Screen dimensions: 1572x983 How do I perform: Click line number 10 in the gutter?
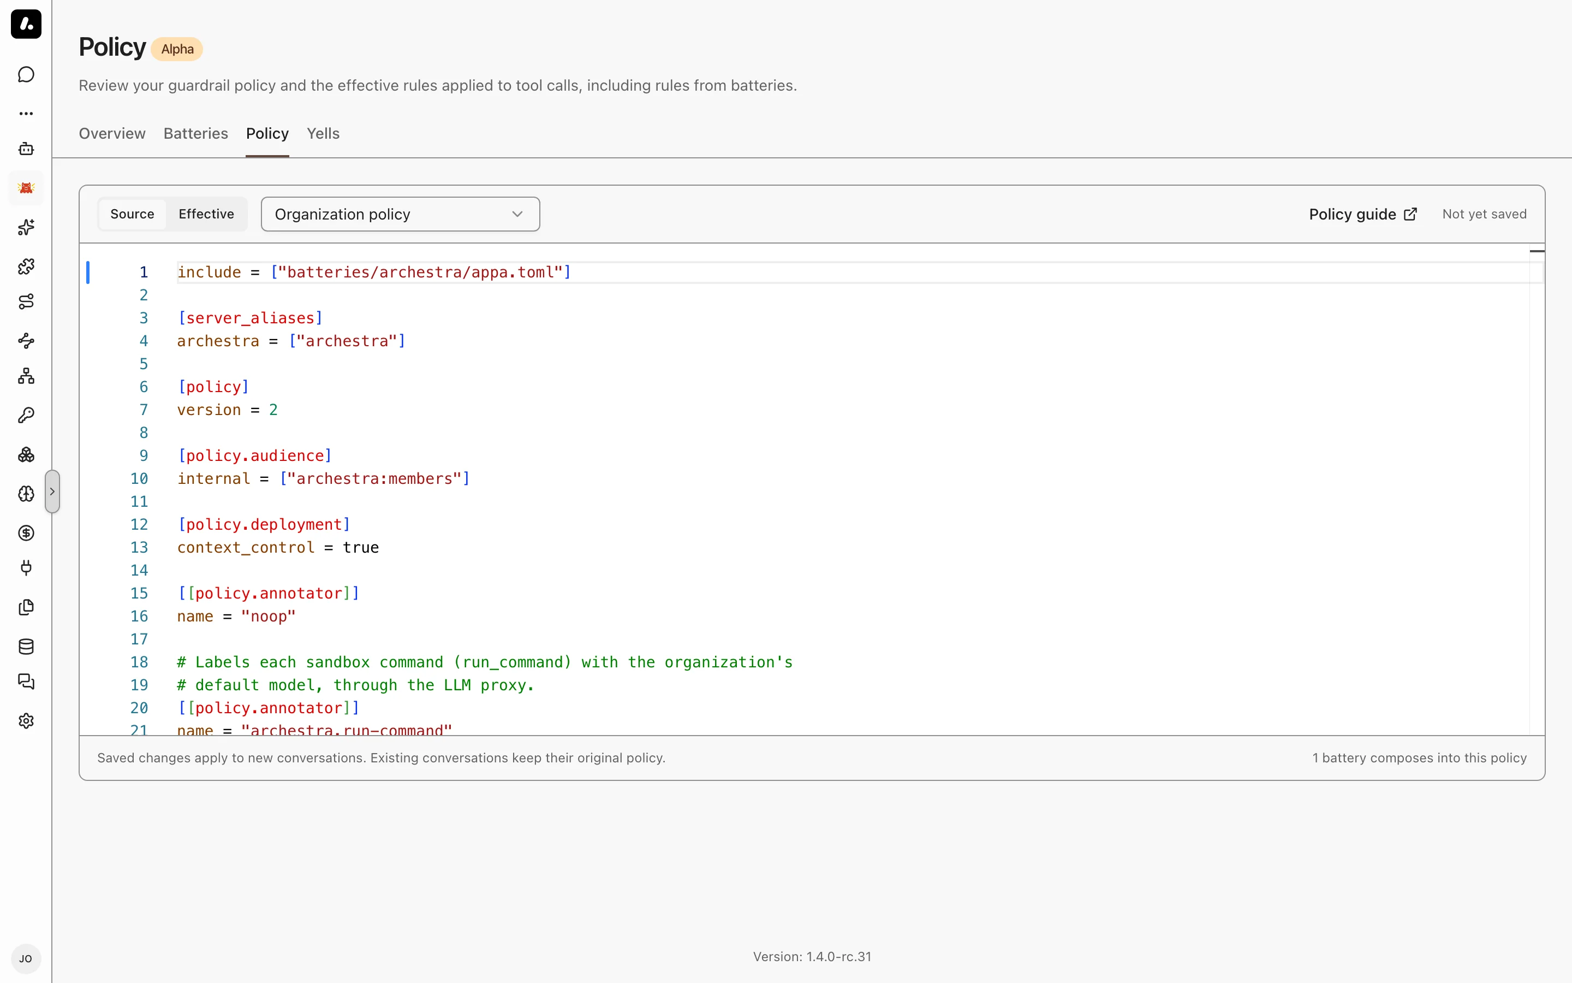pyautogui.click(x=139, y=479)
